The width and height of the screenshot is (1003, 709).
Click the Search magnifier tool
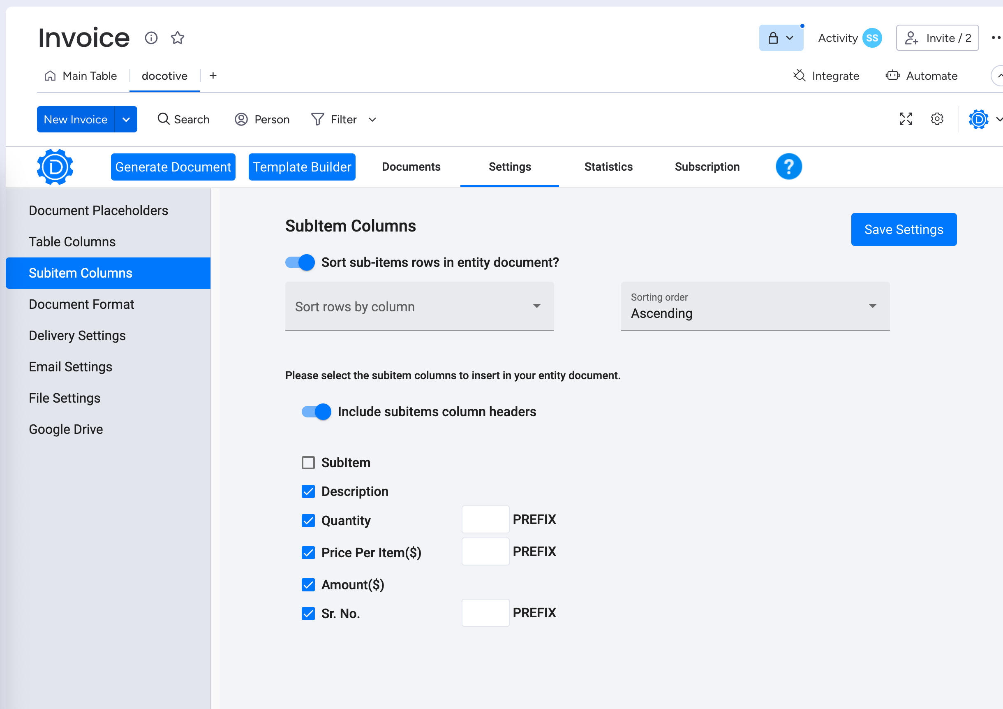(x=183, y=119)
